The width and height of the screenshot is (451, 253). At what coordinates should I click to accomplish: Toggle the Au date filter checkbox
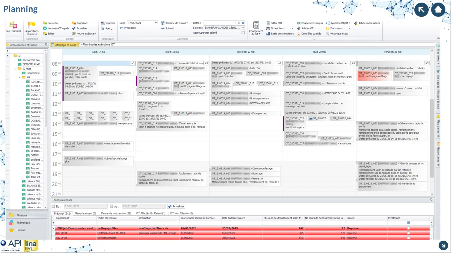coord(111,206)
